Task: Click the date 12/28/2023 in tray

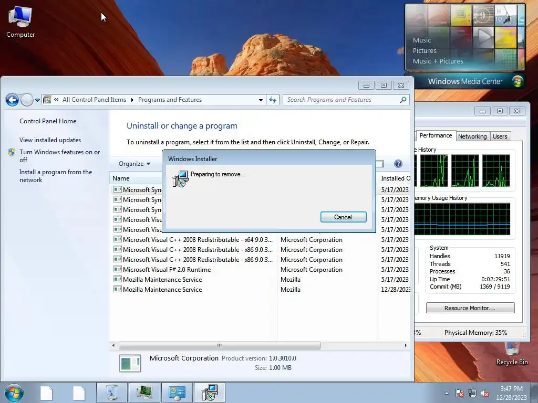Action: tap(511, 398)
